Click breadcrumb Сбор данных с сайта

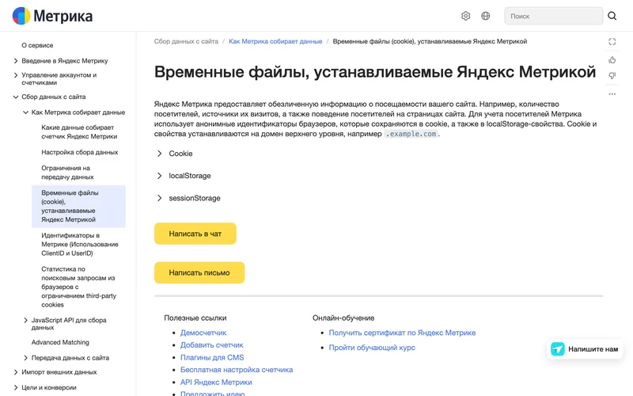click(186, 41)
